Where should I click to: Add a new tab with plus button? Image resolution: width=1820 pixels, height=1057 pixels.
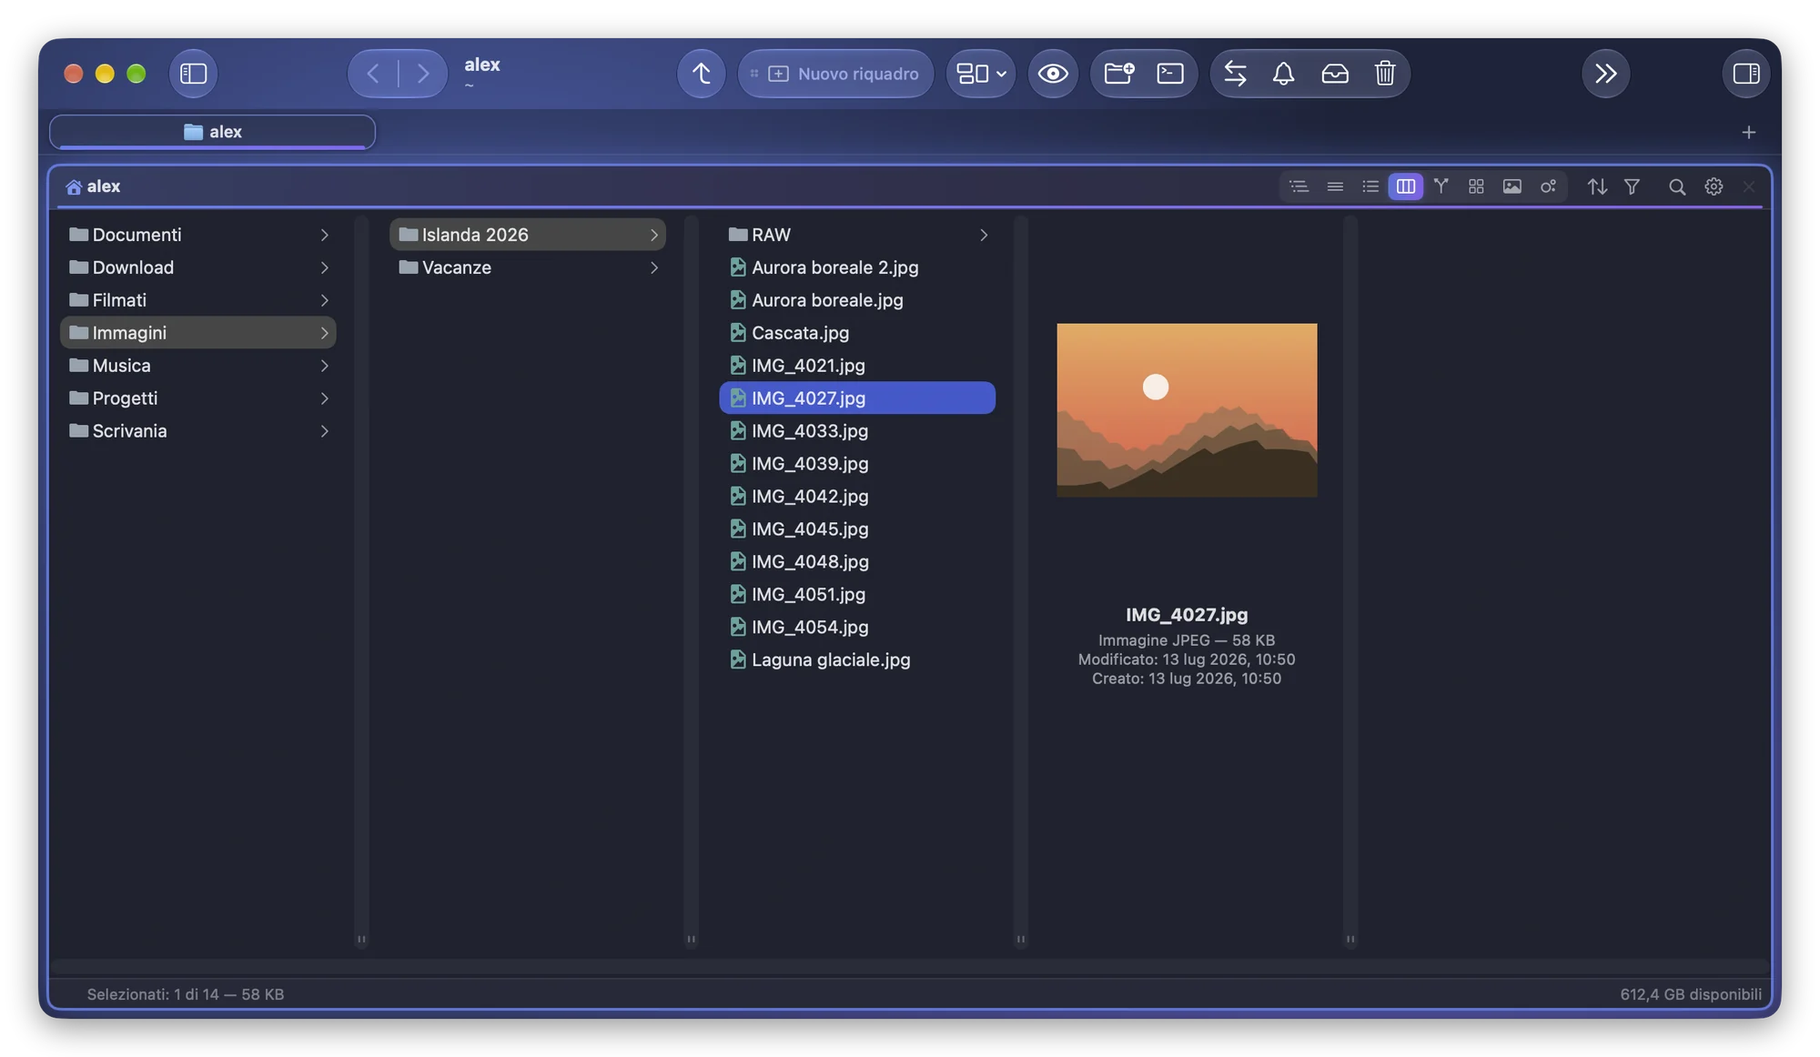[1748, 133]
